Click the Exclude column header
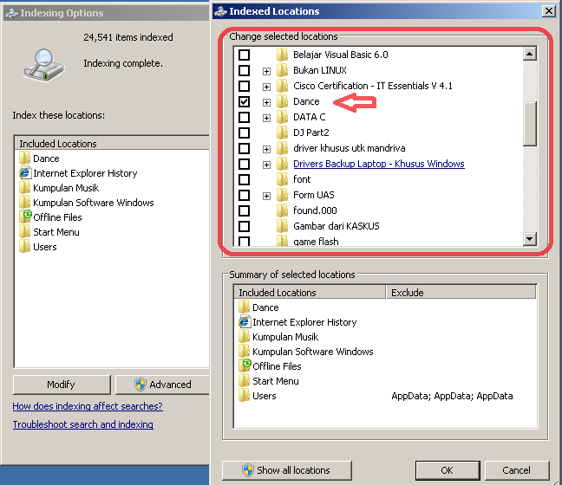Screen dimensions: 562x485 (461, 293)
